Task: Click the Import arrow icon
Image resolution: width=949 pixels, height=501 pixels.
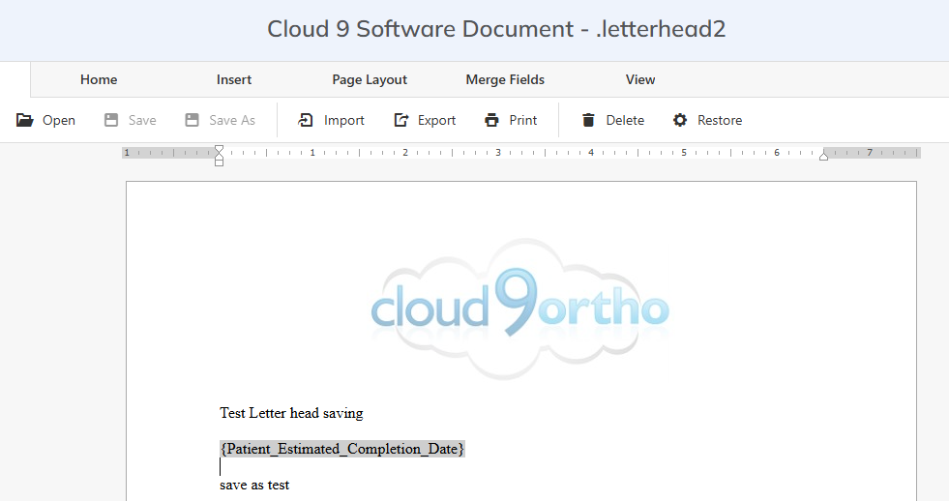Action: click(x=305, y=120)
